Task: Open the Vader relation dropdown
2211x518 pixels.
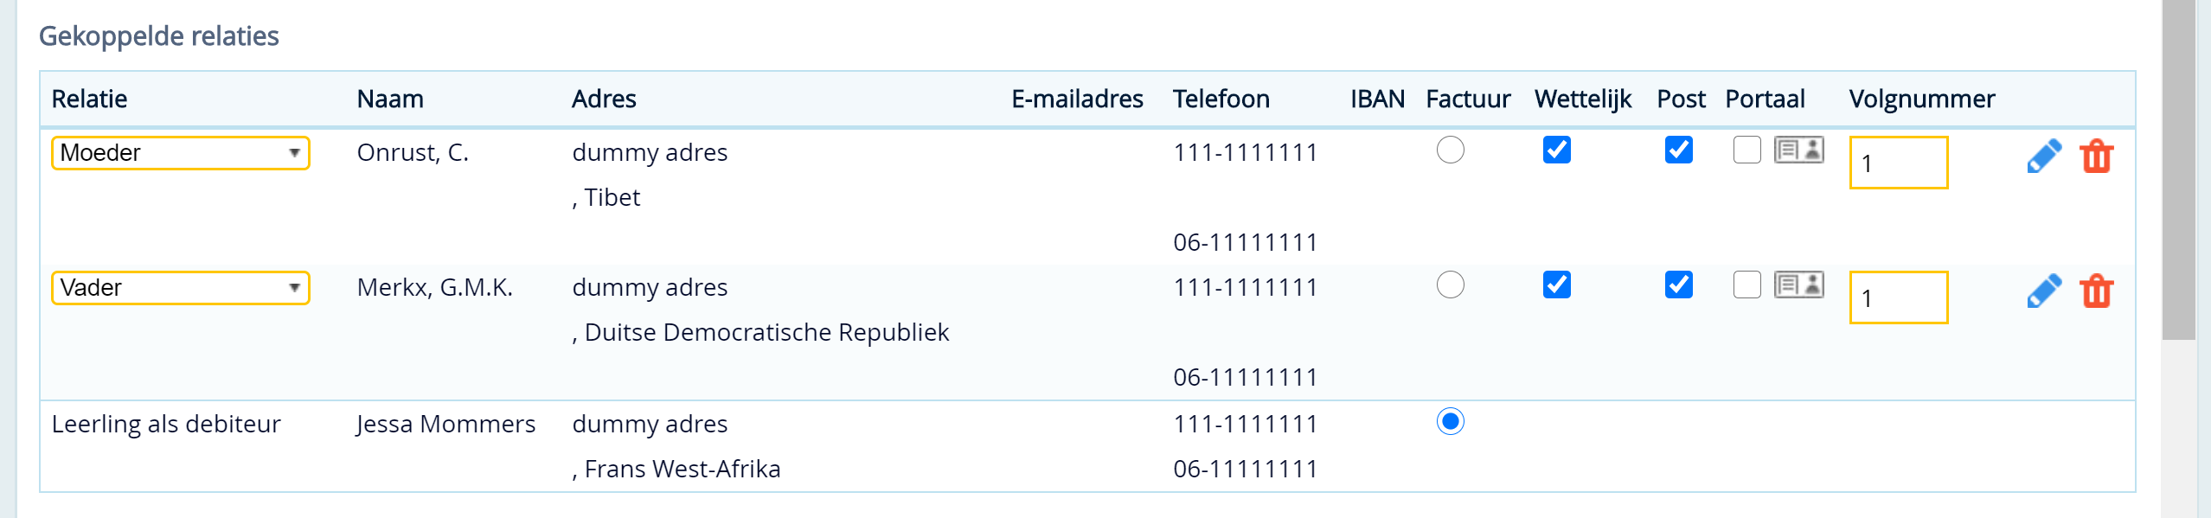Action: [181, 288]
